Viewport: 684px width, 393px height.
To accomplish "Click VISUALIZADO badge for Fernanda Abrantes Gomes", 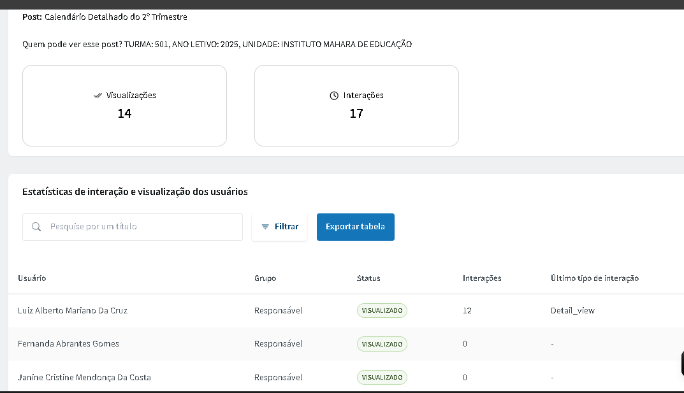I will [382, 344].
